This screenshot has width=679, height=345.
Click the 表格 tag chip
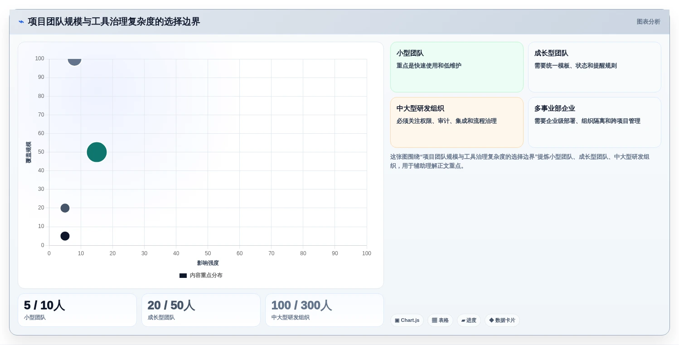point(440,321)
